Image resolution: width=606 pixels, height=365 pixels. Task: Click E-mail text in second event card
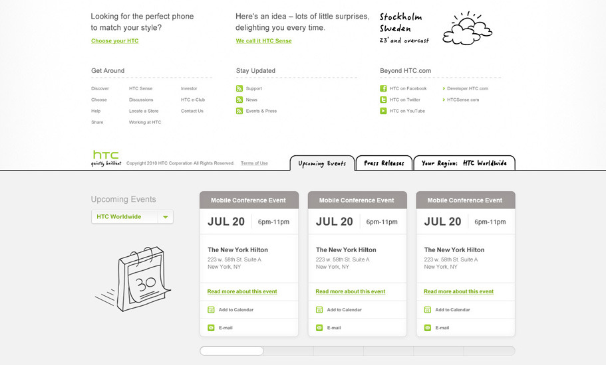[x=334, y=328]
